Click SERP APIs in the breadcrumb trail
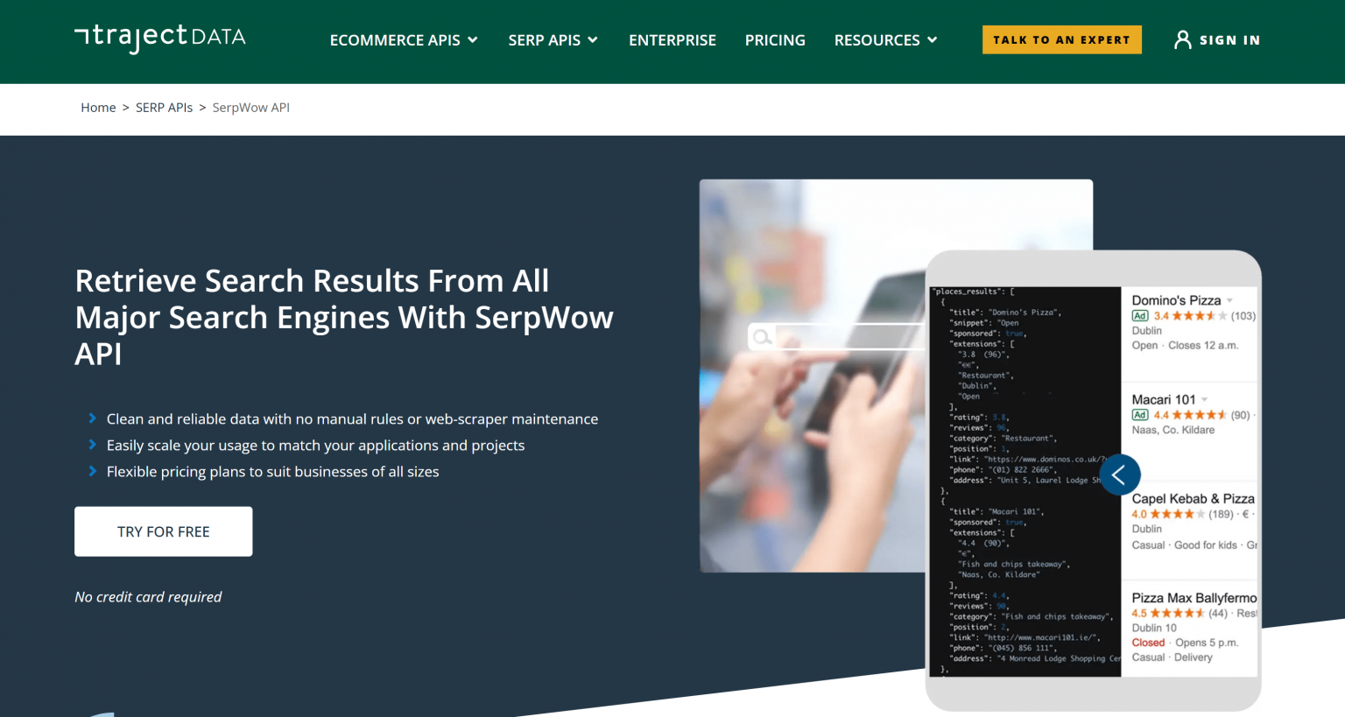The width and height of the screenshot is (1345, 717). 164,107
